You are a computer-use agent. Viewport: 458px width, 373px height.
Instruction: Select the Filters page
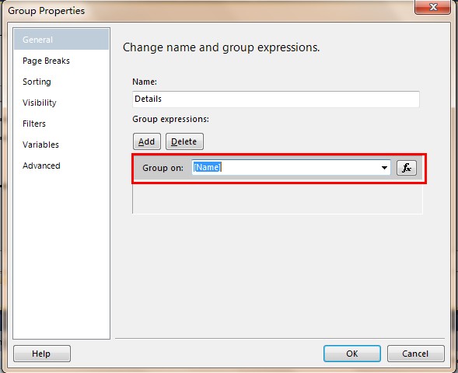click(34, 124)
